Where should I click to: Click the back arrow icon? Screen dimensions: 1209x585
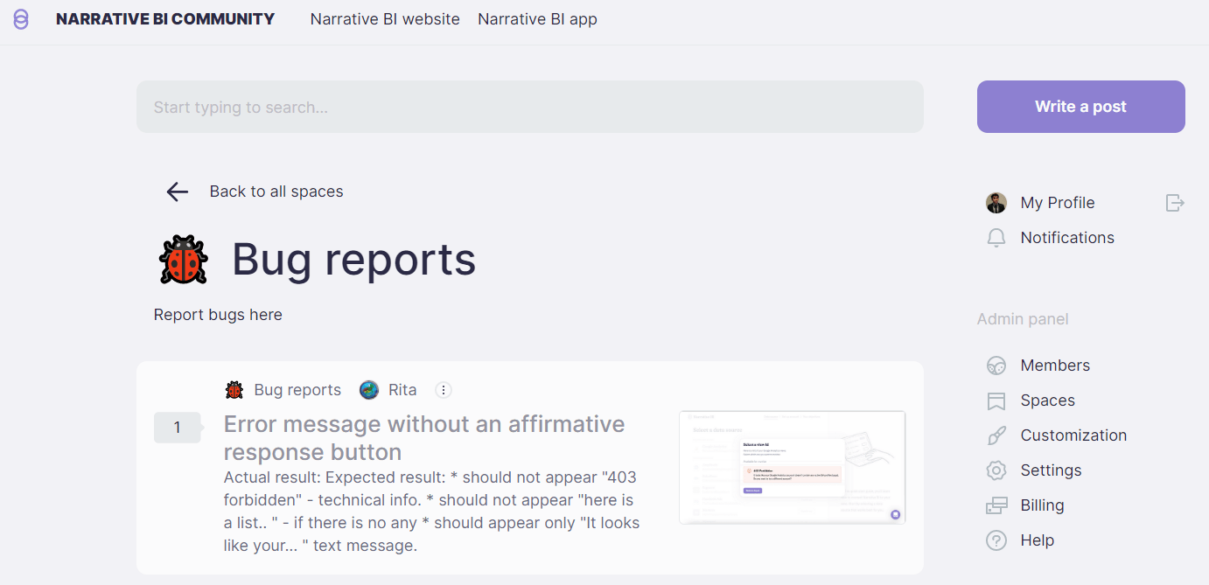coord(178,192)
